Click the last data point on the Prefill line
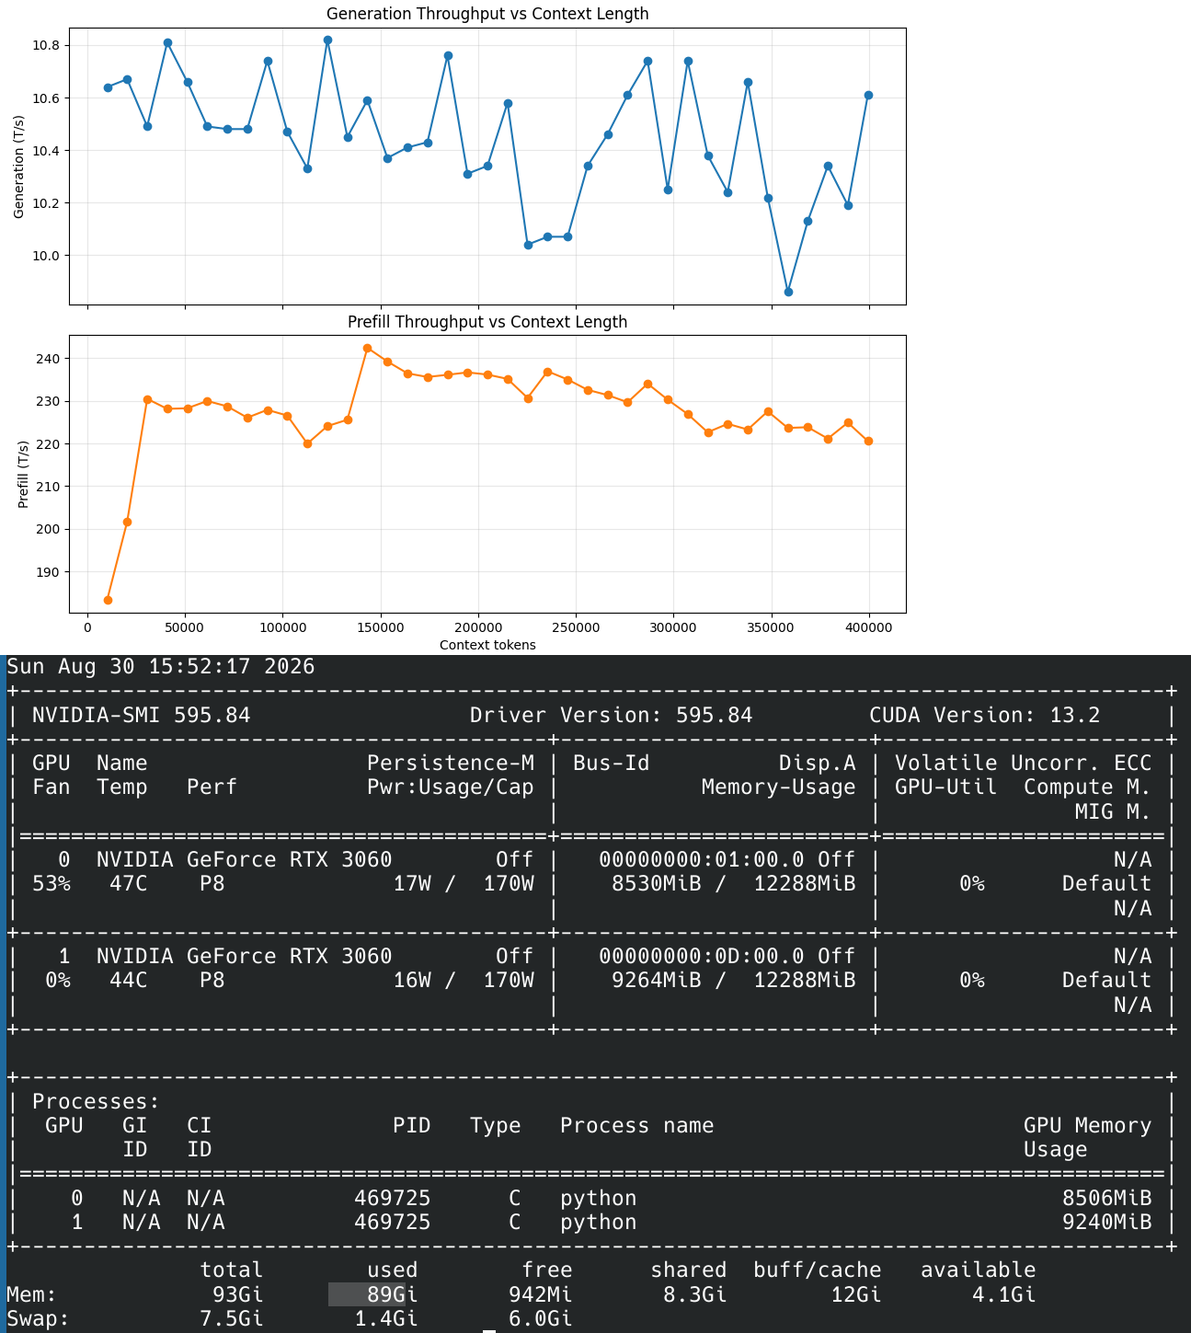The width and height of the screenshot is (1191, 1333). 868,442
